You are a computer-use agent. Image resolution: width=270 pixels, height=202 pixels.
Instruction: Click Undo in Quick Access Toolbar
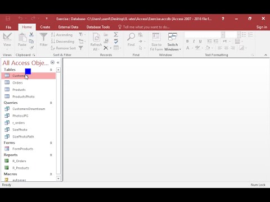tap(20, 19)
